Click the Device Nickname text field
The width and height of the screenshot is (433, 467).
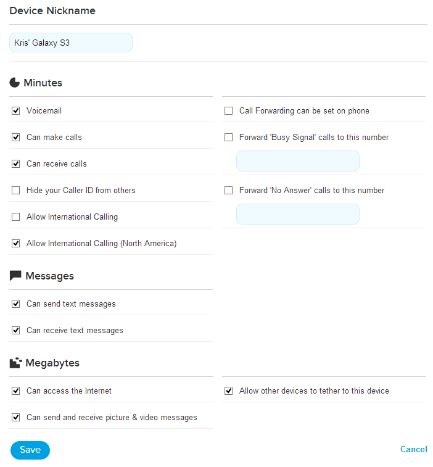71,43
